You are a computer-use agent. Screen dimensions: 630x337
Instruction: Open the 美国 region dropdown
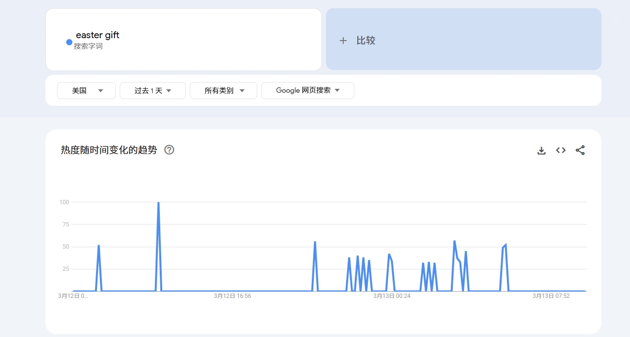point(86,90)
